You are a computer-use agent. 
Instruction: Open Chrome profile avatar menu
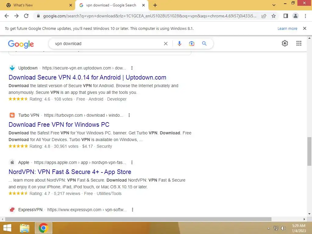296,16
